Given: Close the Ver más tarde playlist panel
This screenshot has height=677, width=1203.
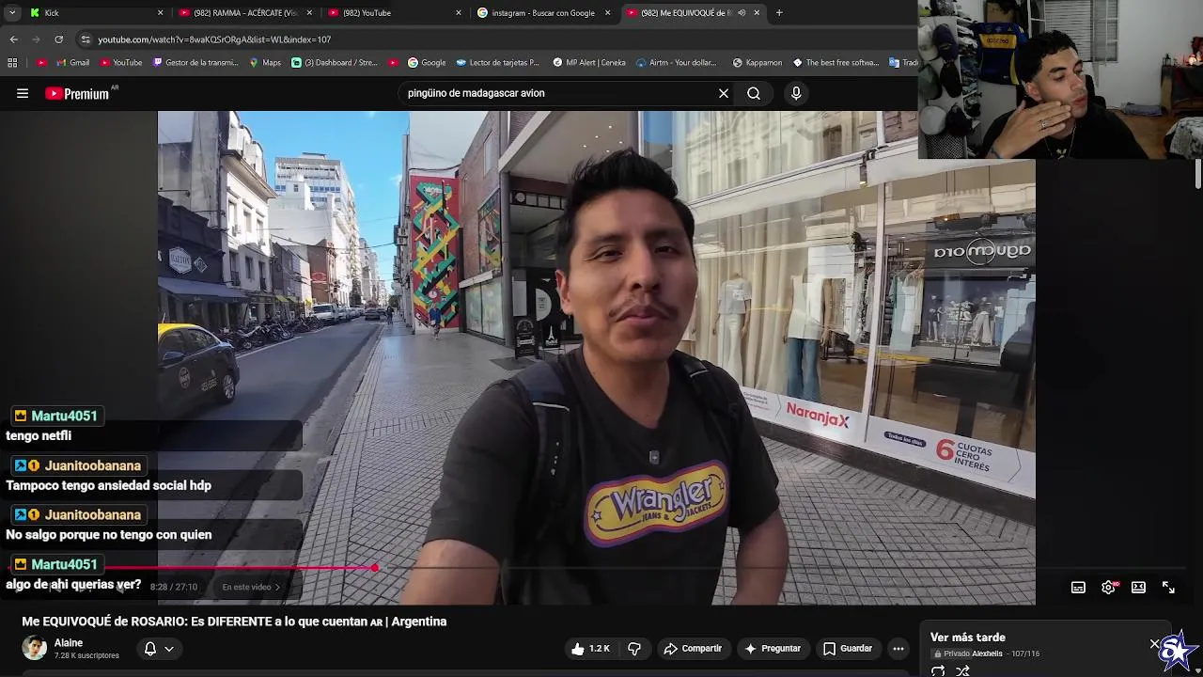Looking at the screenshot, I should 1155,644.
